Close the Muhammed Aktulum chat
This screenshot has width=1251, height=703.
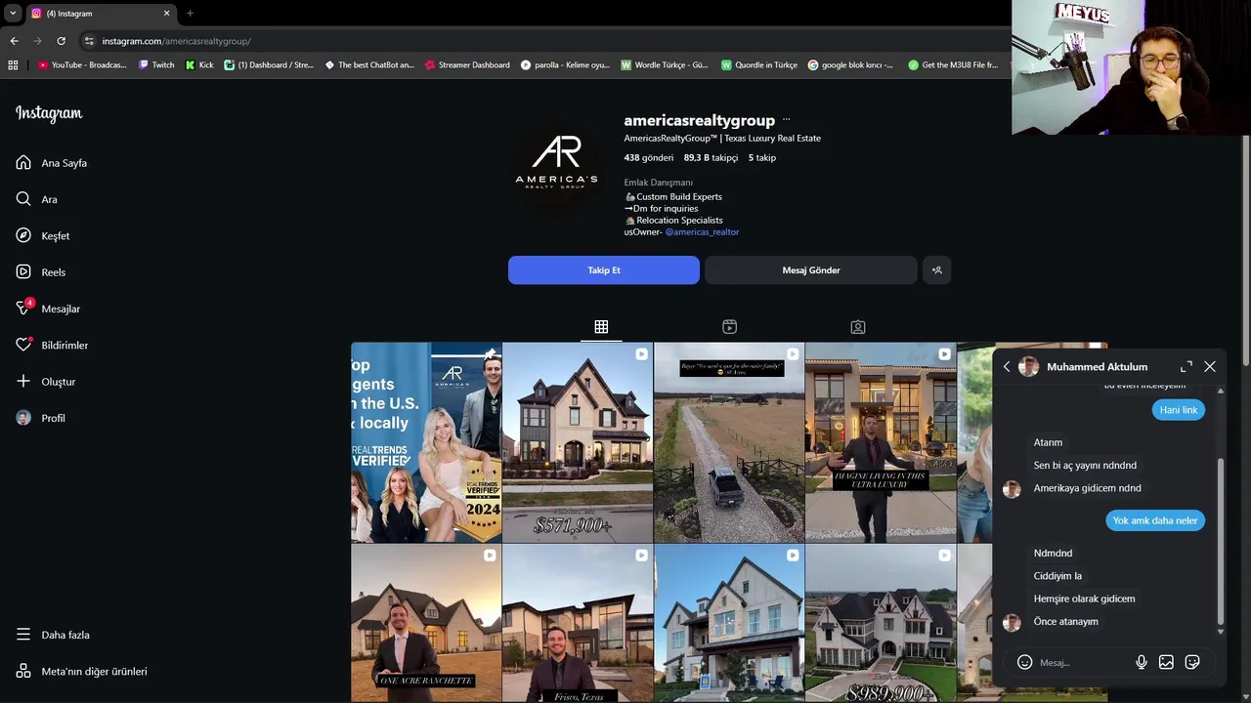point(1210,366)
